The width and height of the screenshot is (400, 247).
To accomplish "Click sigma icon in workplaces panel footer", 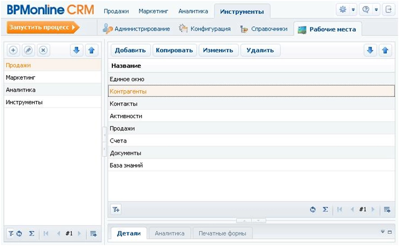I will (x=32, y=234).
